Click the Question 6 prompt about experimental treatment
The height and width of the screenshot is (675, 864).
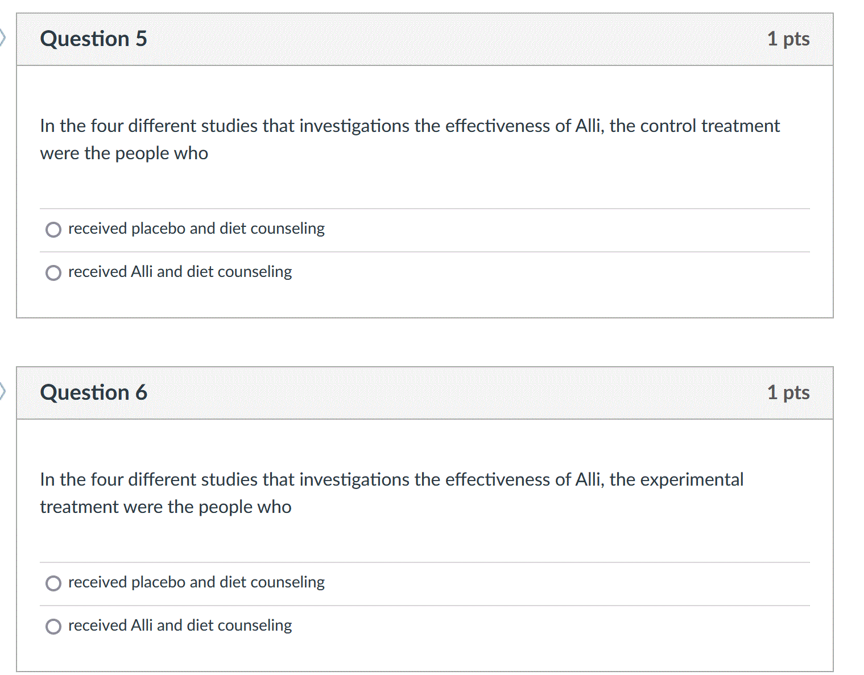[392, 493]
